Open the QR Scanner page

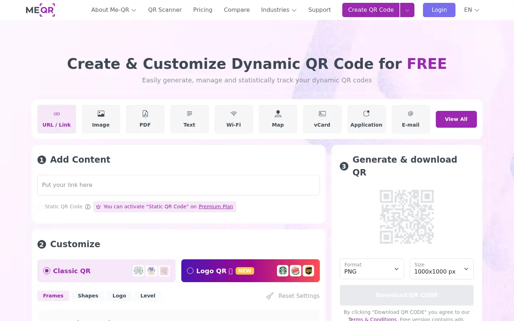click(165, 10)
